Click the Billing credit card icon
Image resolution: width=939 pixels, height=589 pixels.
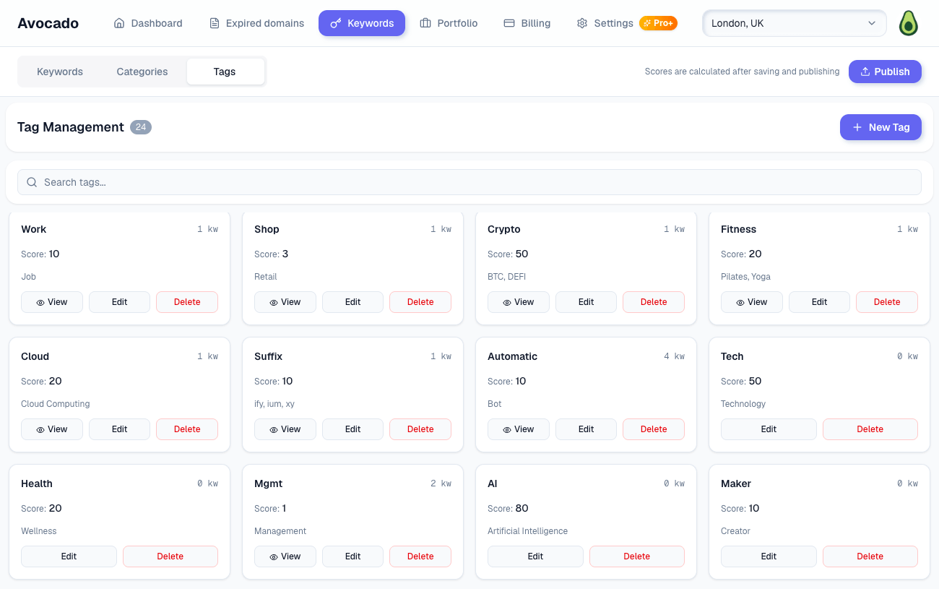click(509, 23)
